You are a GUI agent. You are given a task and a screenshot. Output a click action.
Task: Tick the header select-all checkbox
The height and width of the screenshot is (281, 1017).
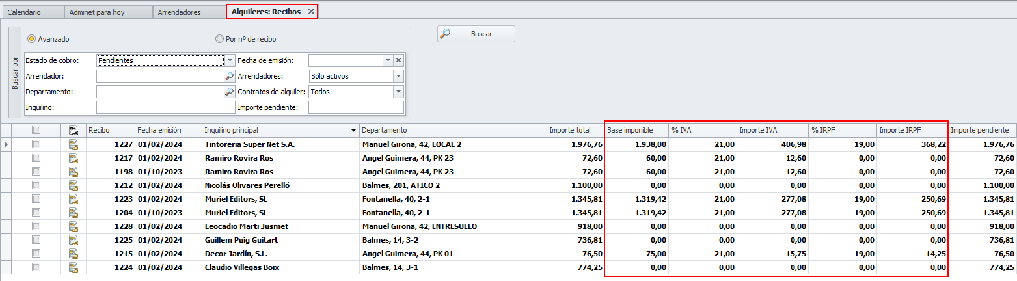click(x=36, y=130)
